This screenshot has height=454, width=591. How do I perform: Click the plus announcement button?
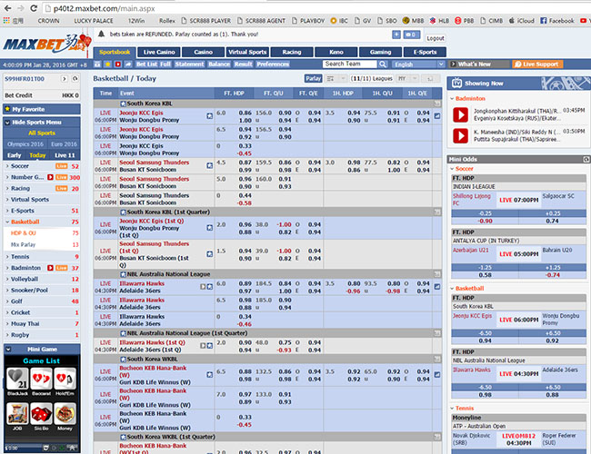pos(396,35)
